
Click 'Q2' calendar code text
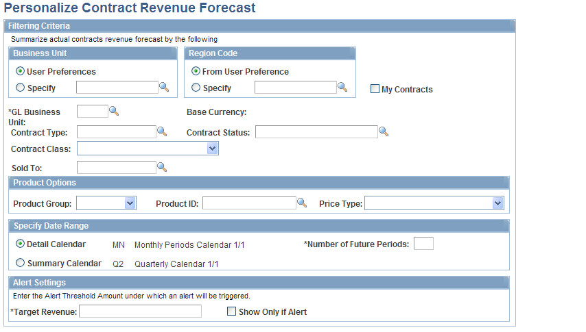(x=118, y=264)
